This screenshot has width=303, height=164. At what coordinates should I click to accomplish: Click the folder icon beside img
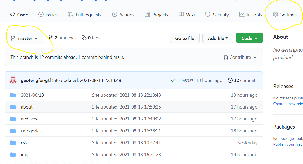pos(13,155)
